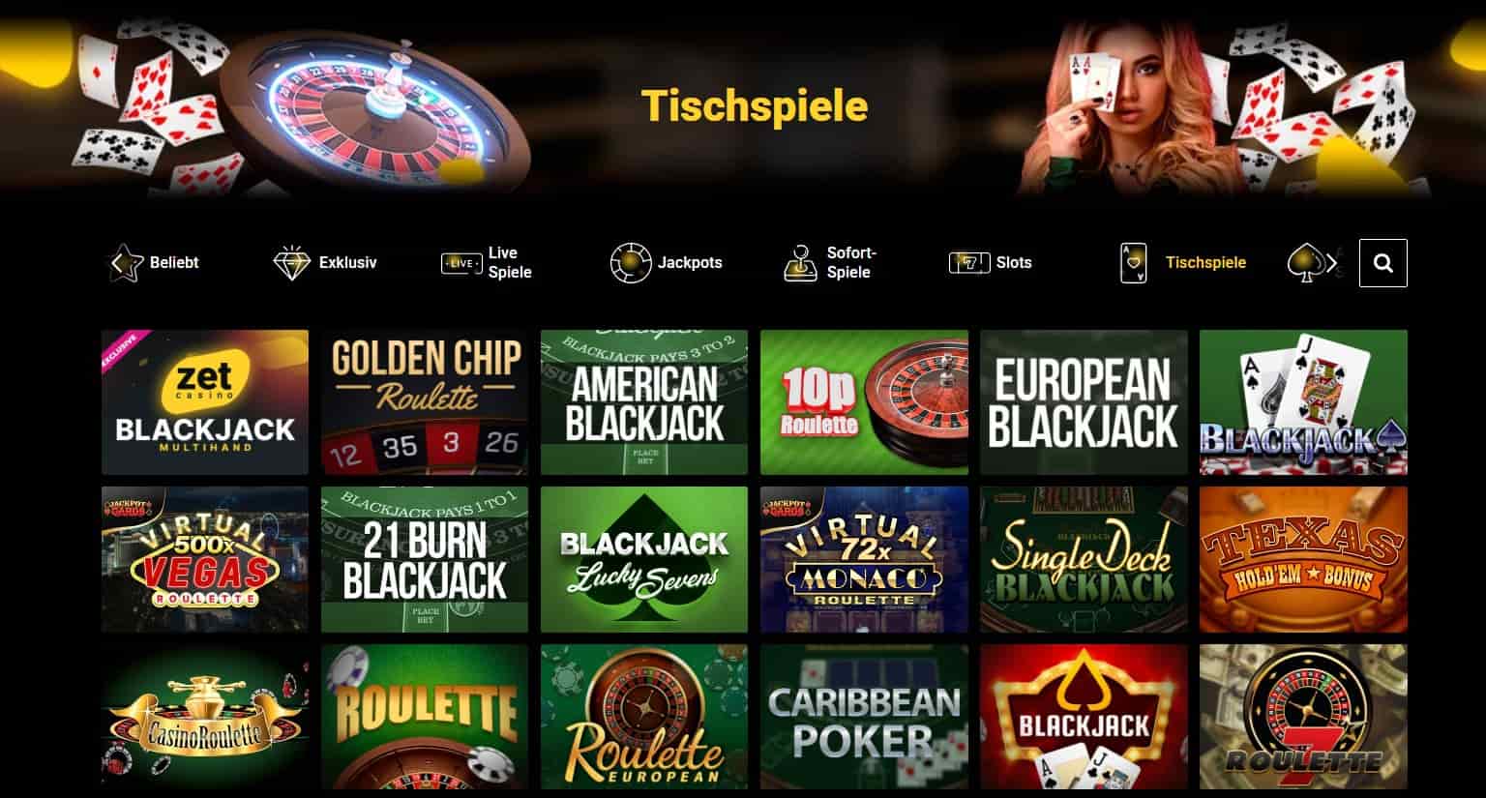Click the playing card Tischspiele icon
This screenshot has height=798, width=1486.
(1133, 263)
